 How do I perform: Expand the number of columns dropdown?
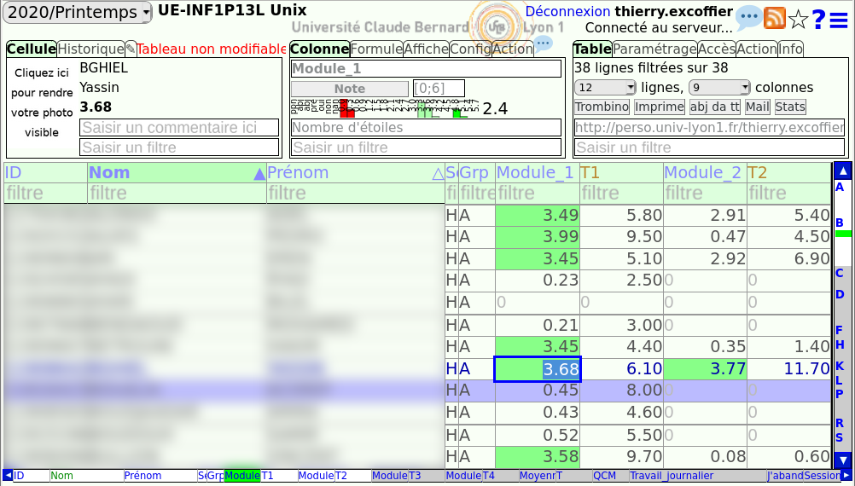coord(719,87)
